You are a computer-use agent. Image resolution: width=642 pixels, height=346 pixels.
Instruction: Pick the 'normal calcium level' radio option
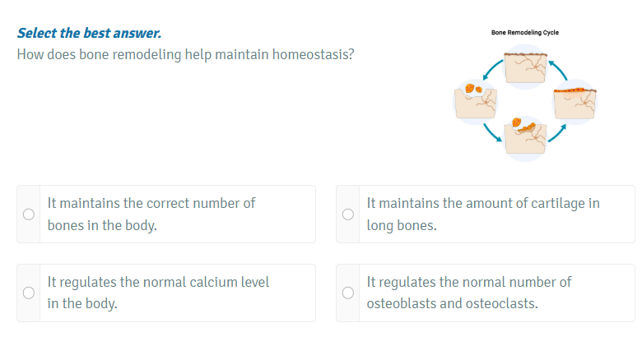pos(28,293)
